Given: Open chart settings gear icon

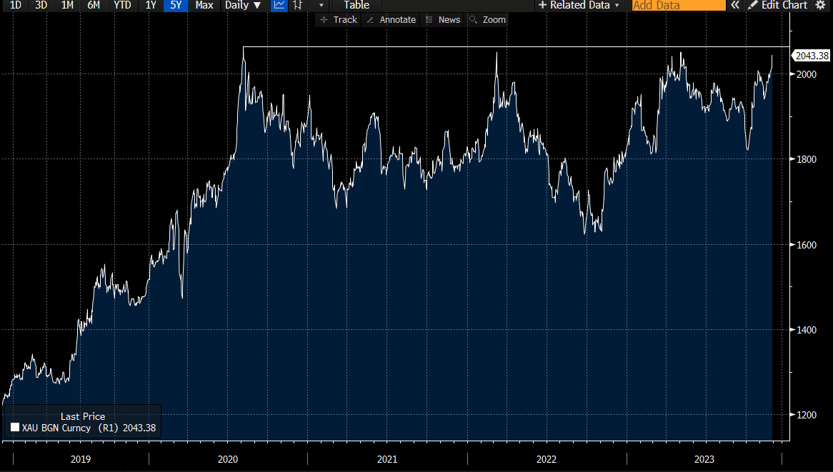Looking at the screenshot, I should pyautogui.click(x=820, y=5).
